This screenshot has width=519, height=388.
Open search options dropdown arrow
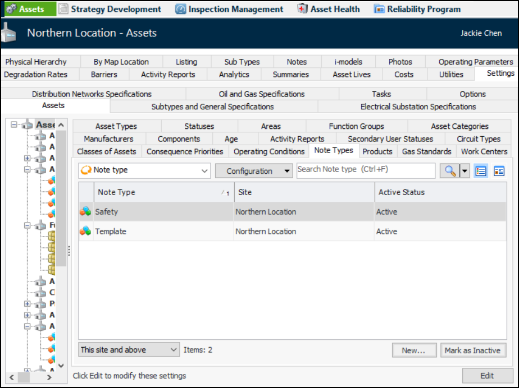(465, 171)
